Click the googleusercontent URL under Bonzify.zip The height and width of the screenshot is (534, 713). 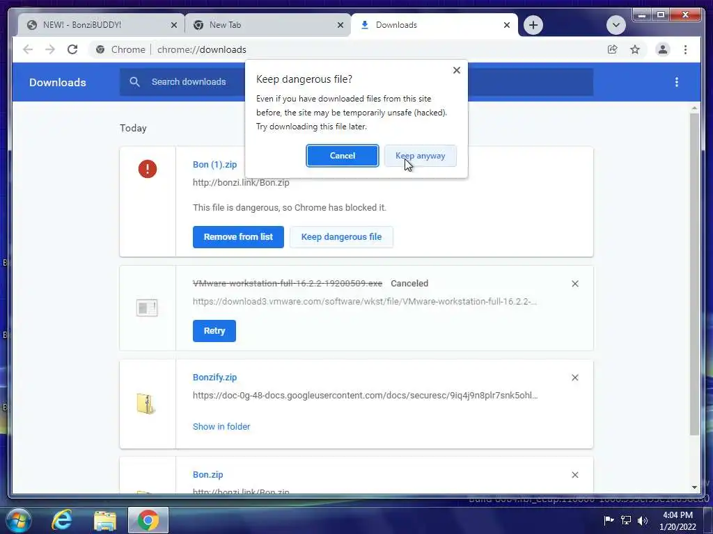(x=365, y=395)
